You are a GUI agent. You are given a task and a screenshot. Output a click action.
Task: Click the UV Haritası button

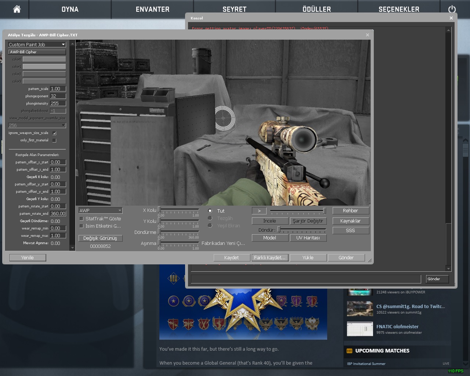(308, 238)
